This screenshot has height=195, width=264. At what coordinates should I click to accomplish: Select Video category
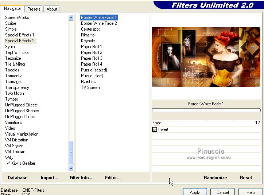[x=10, y=128]
